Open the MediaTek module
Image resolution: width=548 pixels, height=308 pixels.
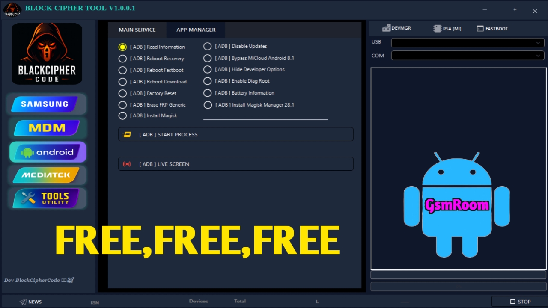pos(46,175)
